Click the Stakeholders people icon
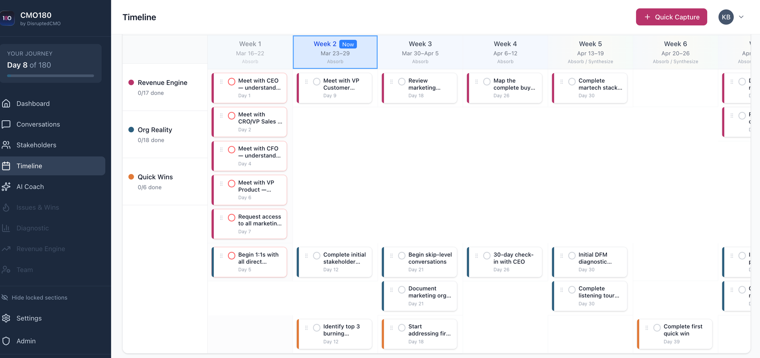Viewport: 760px width, 358px height. (x=6, y=145)
